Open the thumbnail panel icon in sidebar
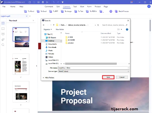The image size is (152, 113). pyautogui.click(x=3, y=23)
